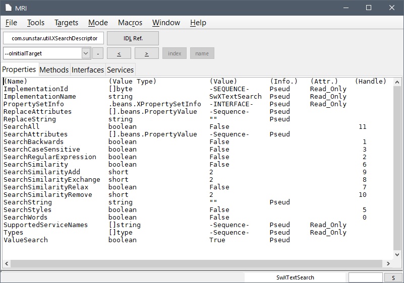Click the (Handle) column header text

pyautogui.click(x=371, y=81)
